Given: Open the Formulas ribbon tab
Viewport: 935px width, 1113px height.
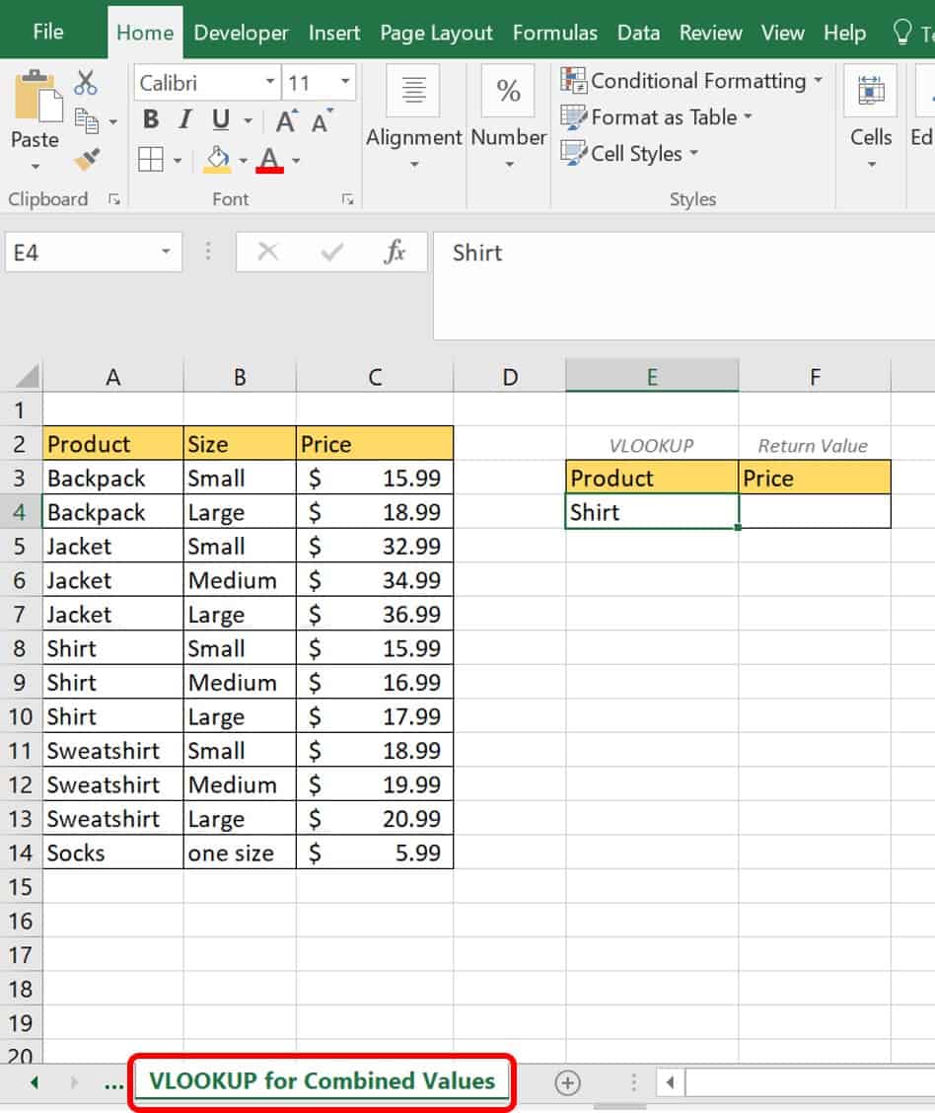Looking at the screenshot, I should (554, 33).
